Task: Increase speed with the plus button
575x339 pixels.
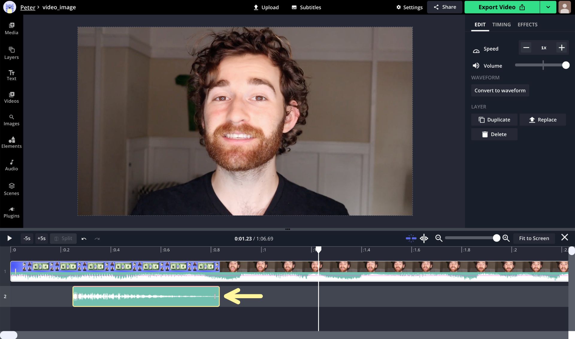Action: (562, 48)
